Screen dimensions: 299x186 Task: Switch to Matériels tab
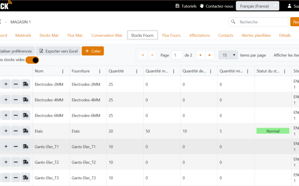tap(23, 35)
